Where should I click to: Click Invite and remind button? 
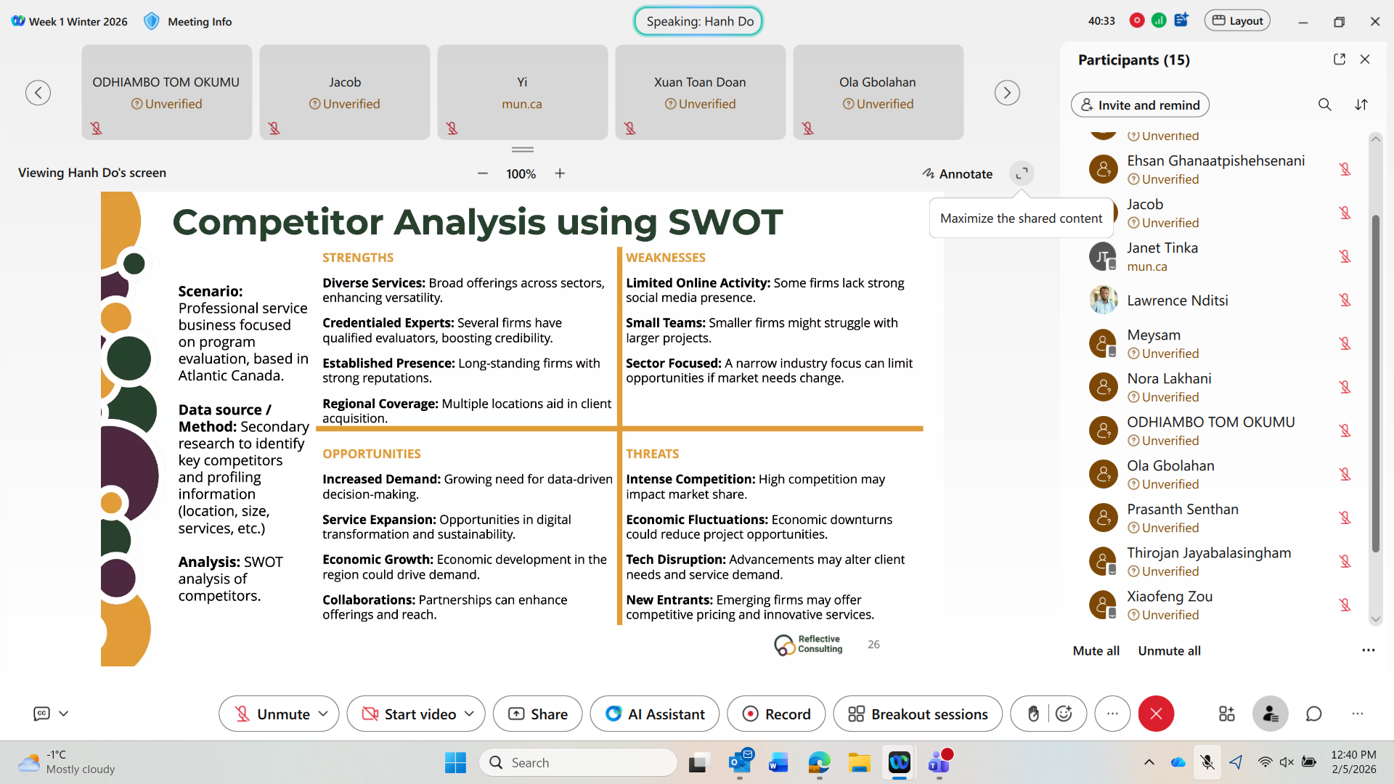[1139, 105]
